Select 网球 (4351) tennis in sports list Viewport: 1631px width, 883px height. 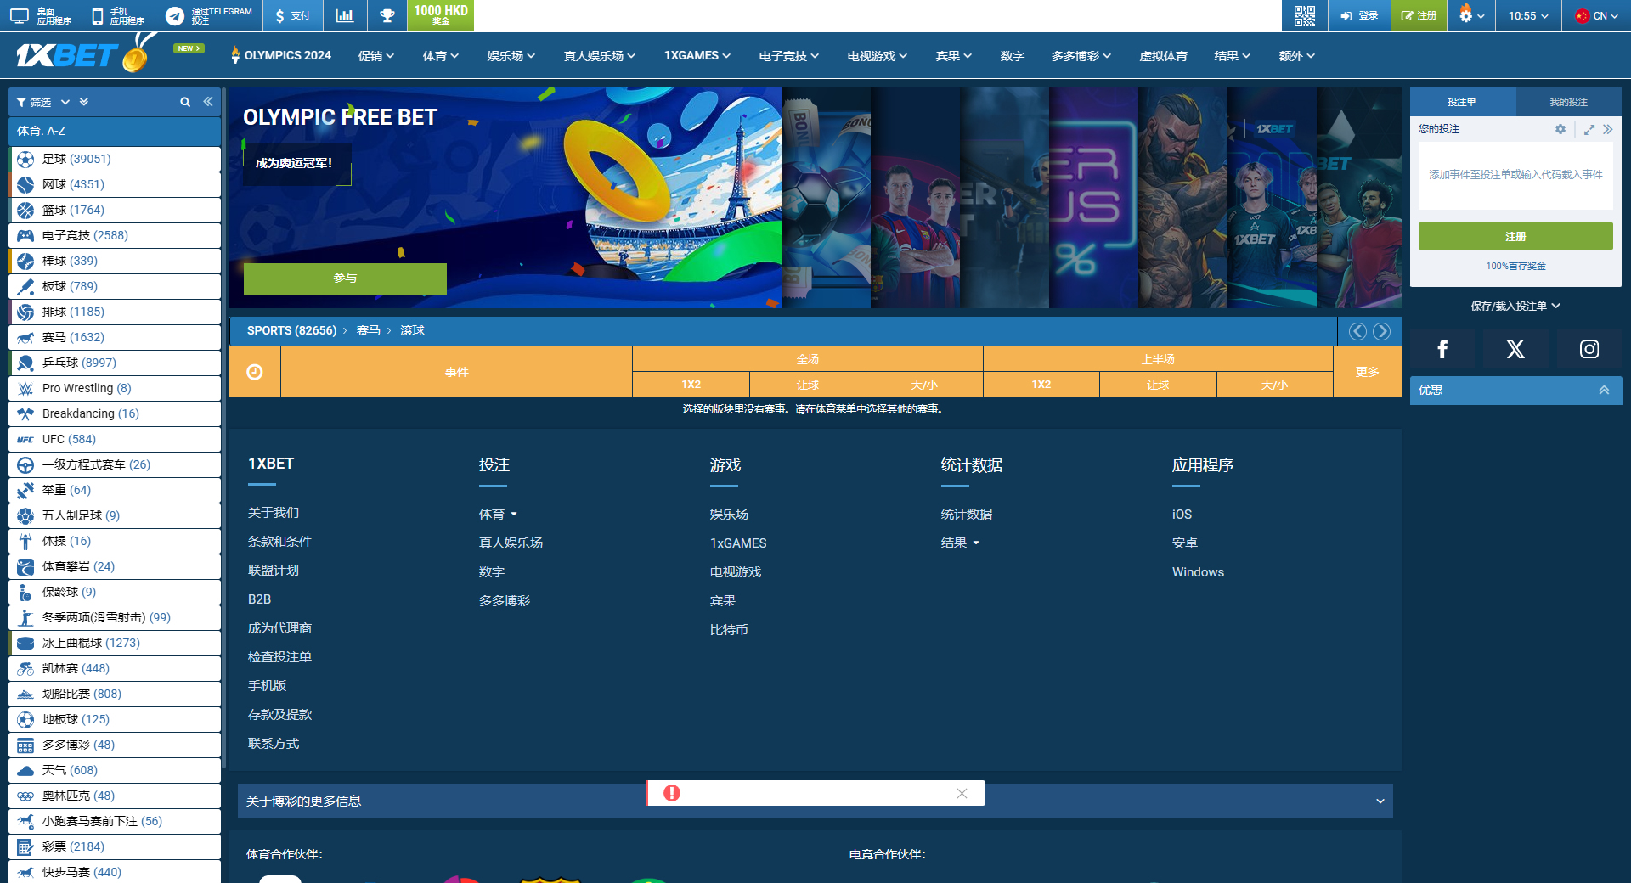tap(115, 184)
